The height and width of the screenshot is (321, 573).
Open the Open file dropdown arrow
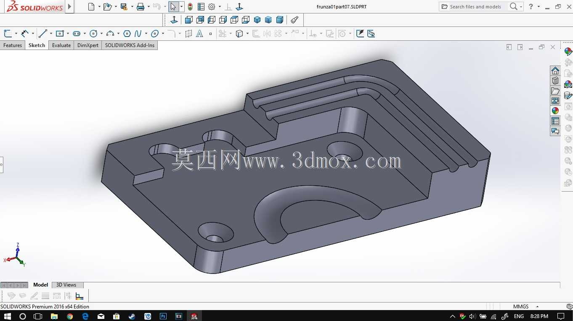116,7
